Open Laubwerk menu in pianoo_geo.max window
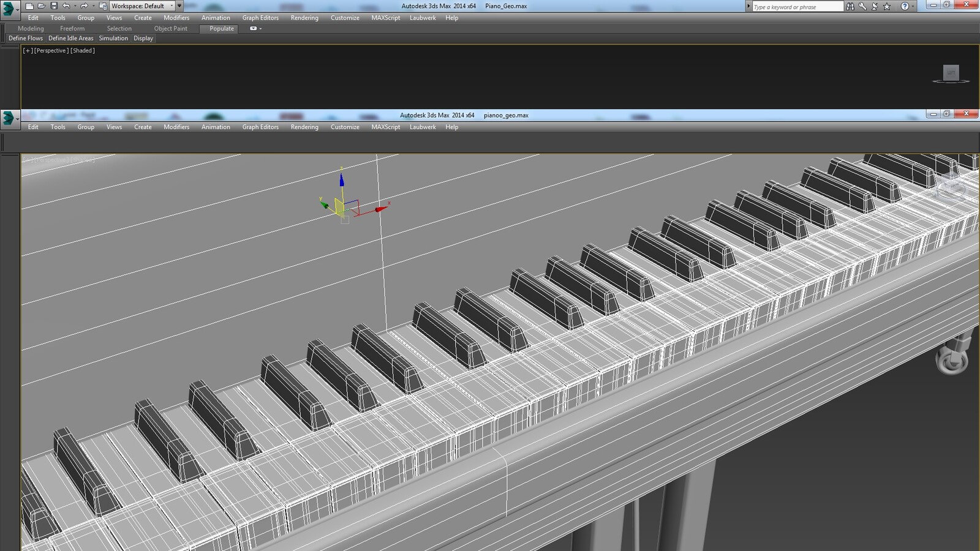This screenshot has height=551, width=980. coord(423,127)
